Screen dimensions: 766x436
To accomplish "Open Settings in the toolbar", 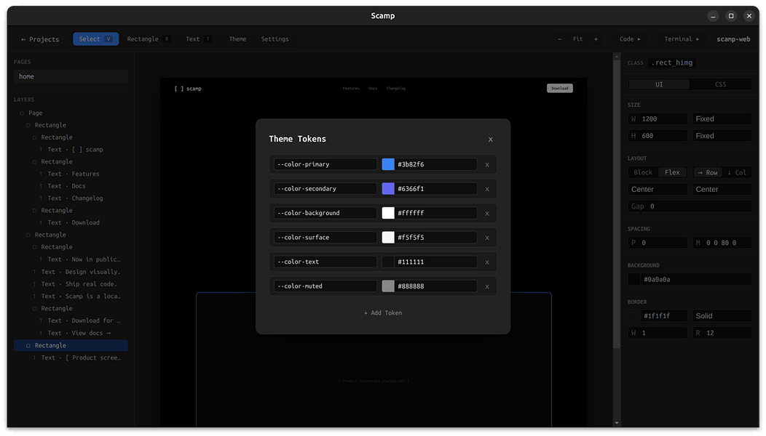I will (x=275, y=39).
